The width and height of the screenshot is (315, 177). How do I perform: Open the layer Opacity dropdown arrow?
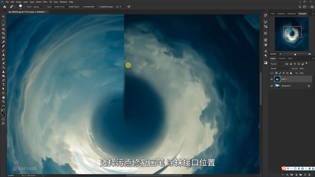click(x=306, y=68)
